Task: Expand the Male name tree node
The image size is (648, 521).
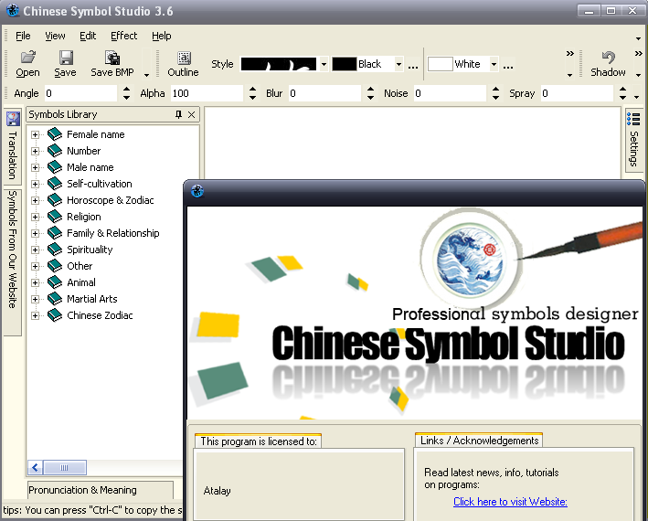Action: point(35,168)
